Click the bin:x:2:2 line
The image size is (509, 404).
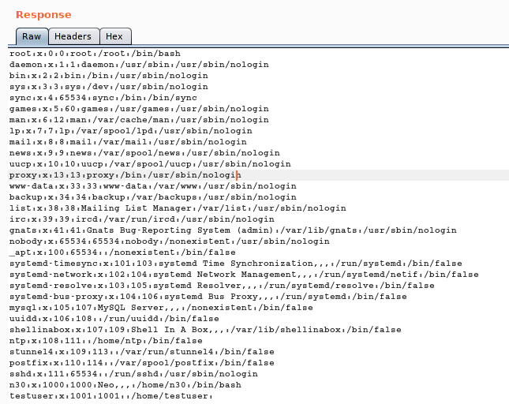(109, 76)
